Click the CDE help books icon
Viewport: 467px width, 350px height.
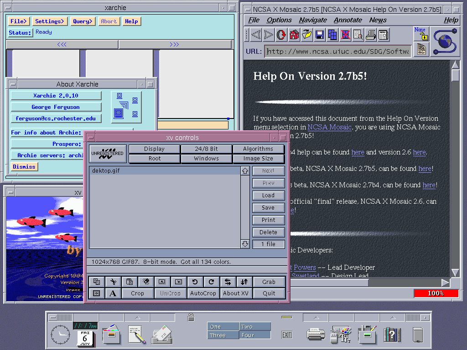coord(392,335)
